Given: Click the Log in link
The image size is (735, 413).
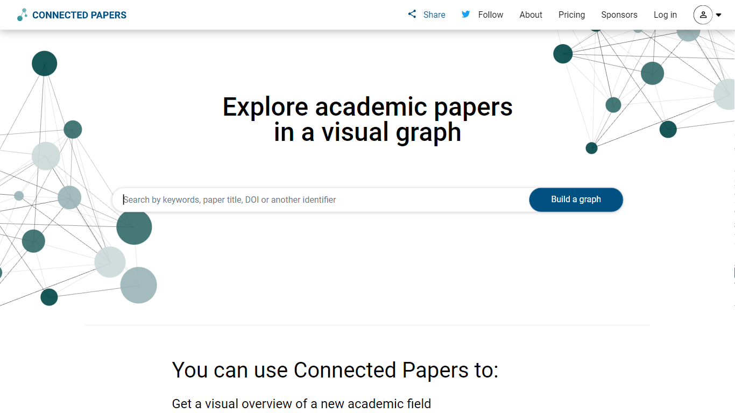Looking at the screenshot, I should coord(665,15).
